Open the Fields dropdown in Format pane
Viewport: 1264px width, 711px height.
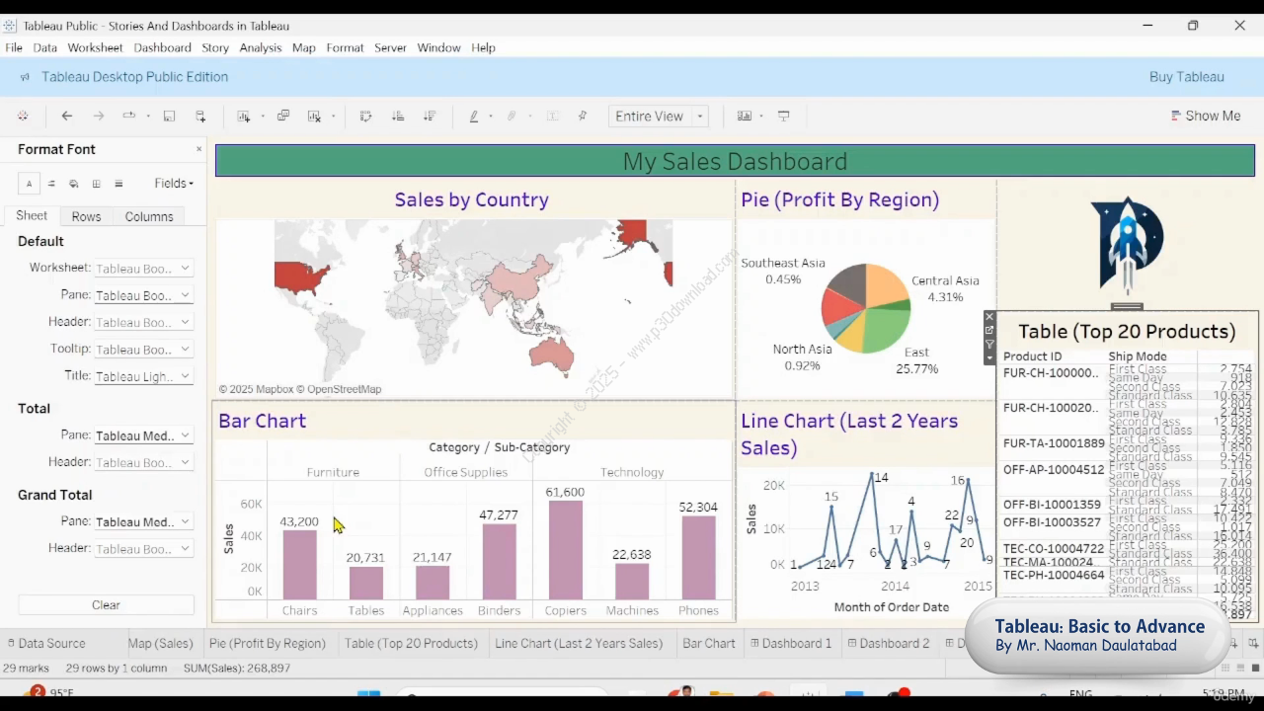click(x=174, y=184)
